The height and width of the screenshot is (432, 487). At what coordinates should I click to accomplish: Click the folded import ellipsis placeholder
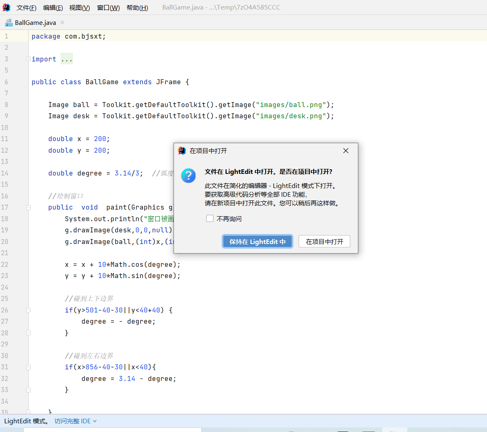pyautogui.click(x=67, y=59)
